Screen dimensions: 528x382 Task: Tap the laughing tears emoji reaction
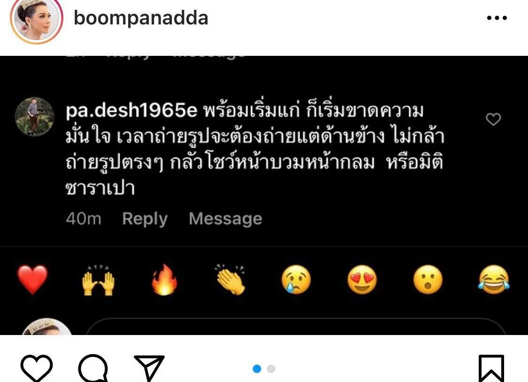(494, 279)
